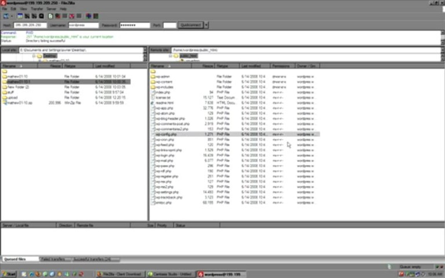Image resolution: width=445 pixels, height=278 pixels.
Task: Select the 'wp-blog-header.php' remote file
Action: point(235,119)
